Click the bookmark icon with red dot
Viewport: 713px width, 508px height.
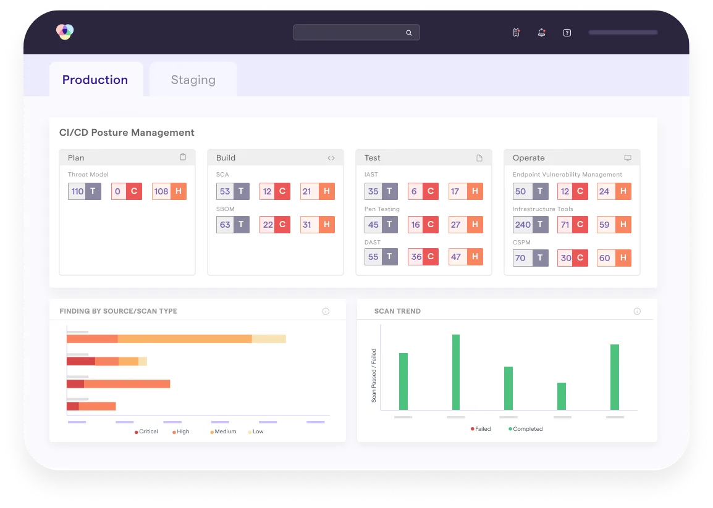tap(516, 33)
